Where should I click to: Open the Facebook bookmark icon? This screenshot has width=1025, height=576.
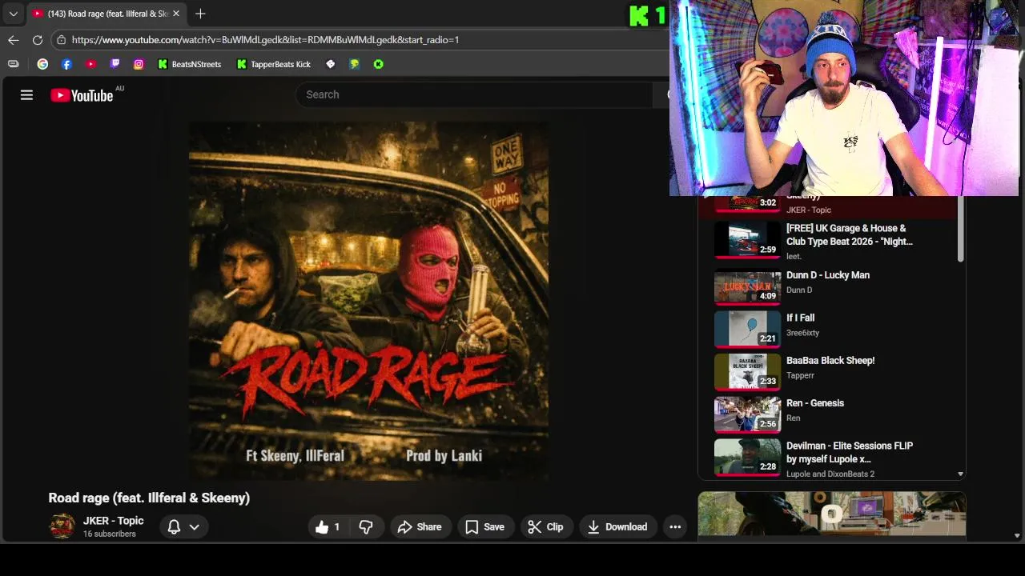pyautogui.click(x=66, y=64)
